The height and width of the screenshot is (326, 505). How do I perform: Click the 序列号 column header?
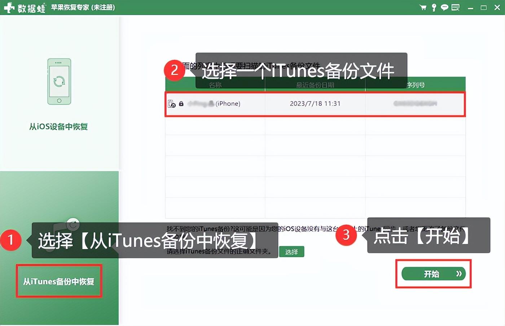pos(415,84)
